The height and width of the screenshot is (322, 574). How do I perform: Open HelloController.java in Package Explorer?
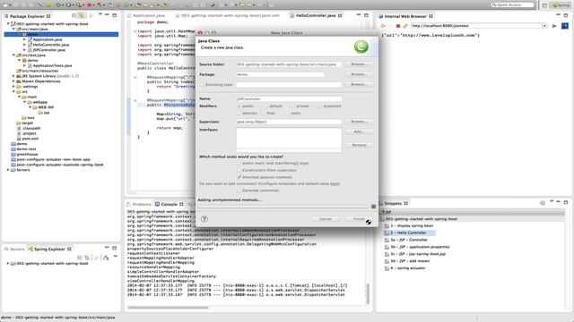(x=50, y=45)
